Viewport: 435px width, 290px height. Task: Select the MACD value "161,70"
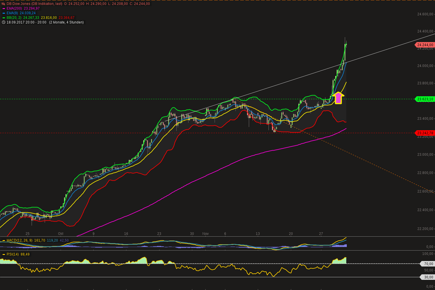pos(40,240)
